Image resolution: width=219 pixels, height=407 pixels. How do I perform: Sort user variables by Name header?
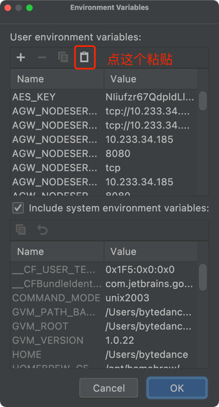point(57,79)
